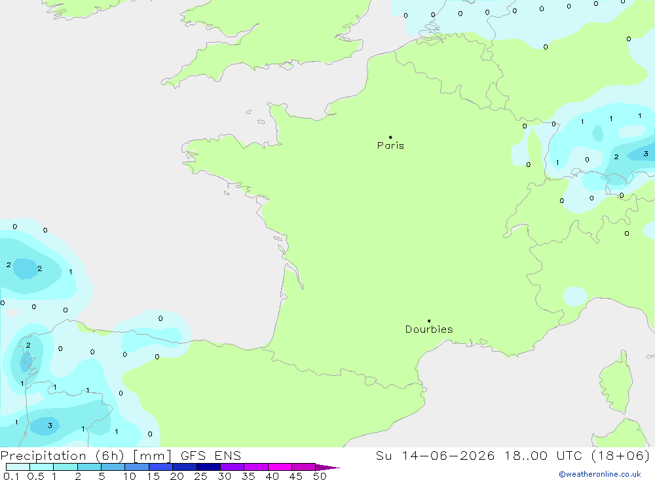
Task: Click the black dot marking Paris
Action: 390,137
